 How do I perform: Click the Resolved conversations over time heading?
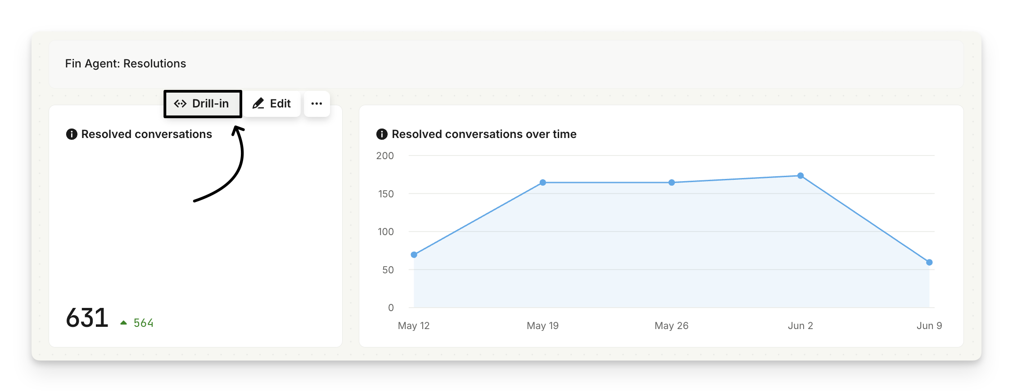pyautogui.click(x=484, y=134)
